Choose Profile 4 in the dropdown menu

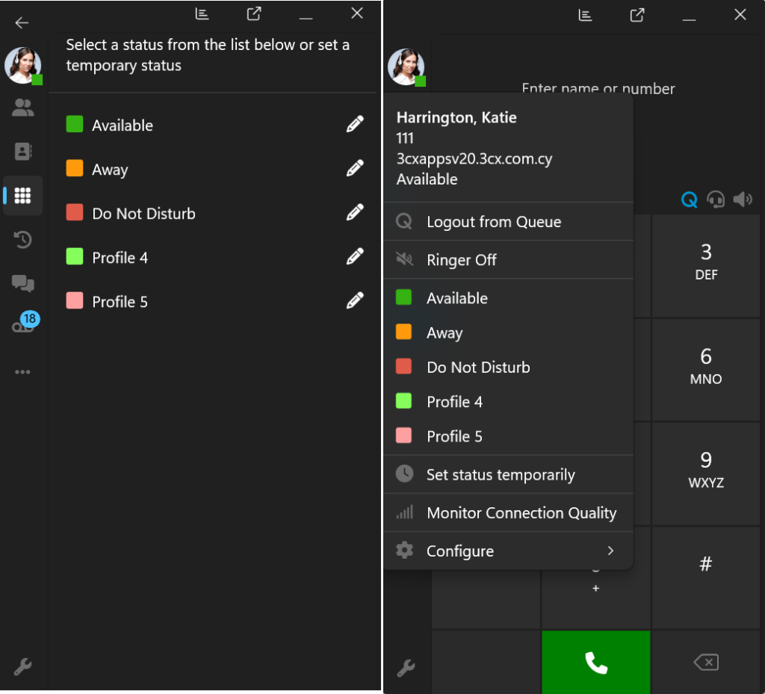pyautogui.click(x=508, y=402)
